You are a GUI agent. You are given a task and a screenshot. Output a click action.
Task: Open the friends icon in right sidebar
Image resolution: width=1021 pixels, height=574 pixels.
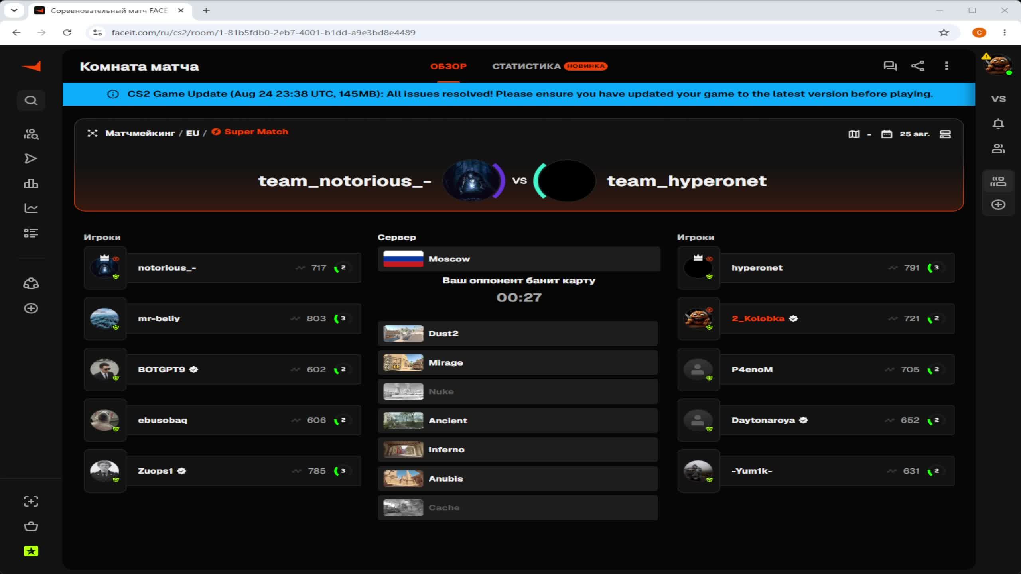pos(998,149)
